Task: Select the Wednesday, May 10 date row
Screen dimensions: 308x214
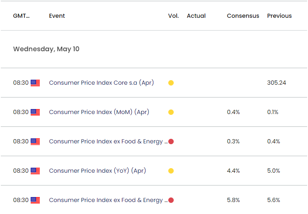Action: (46, 49)
